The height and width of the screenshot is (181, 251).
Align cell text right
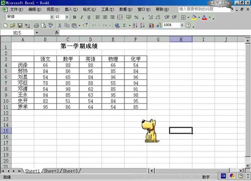112,17
